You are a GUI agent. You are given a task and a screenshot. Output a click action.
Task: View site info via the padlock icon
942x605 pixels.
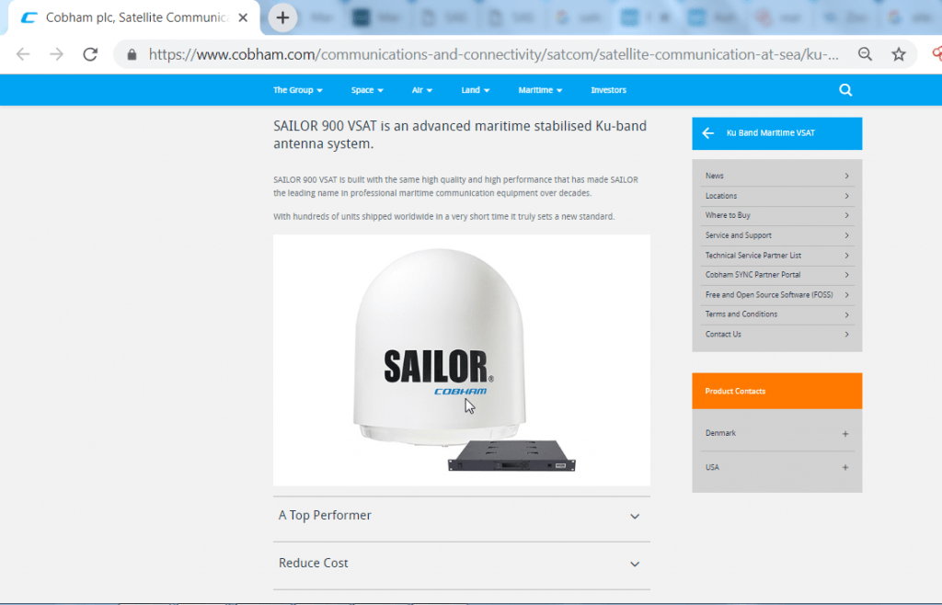click(132, 54)
